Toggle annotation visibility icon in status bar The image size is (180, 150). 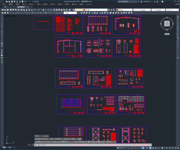(x=150, y=148)
